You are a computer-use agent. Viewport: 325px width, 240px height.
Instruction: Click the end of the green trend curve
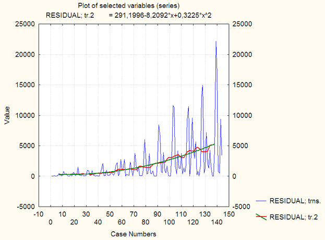[214, 144]
